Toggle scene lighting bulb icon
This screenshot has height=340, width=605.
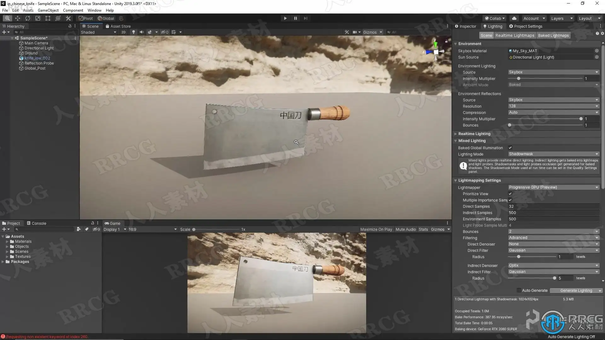click(x=134, y=32)
